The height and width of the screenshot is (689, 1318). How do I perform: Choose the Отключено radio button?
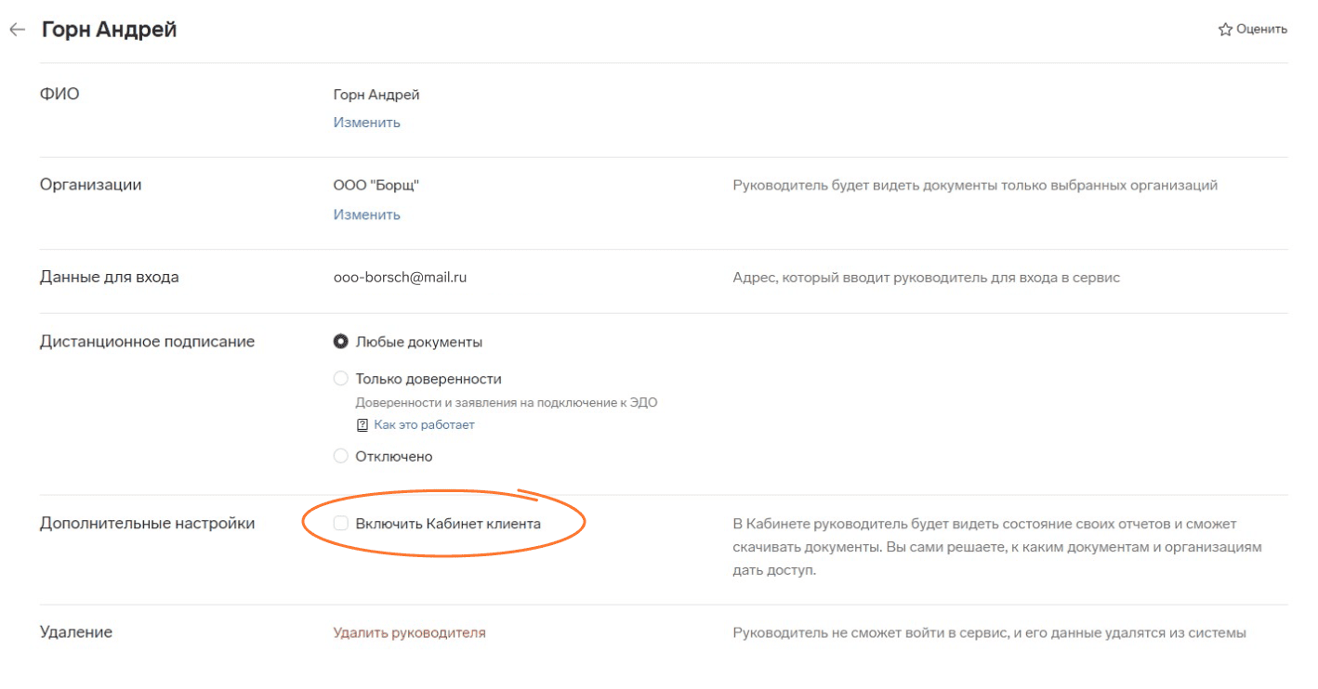(341, 456)
